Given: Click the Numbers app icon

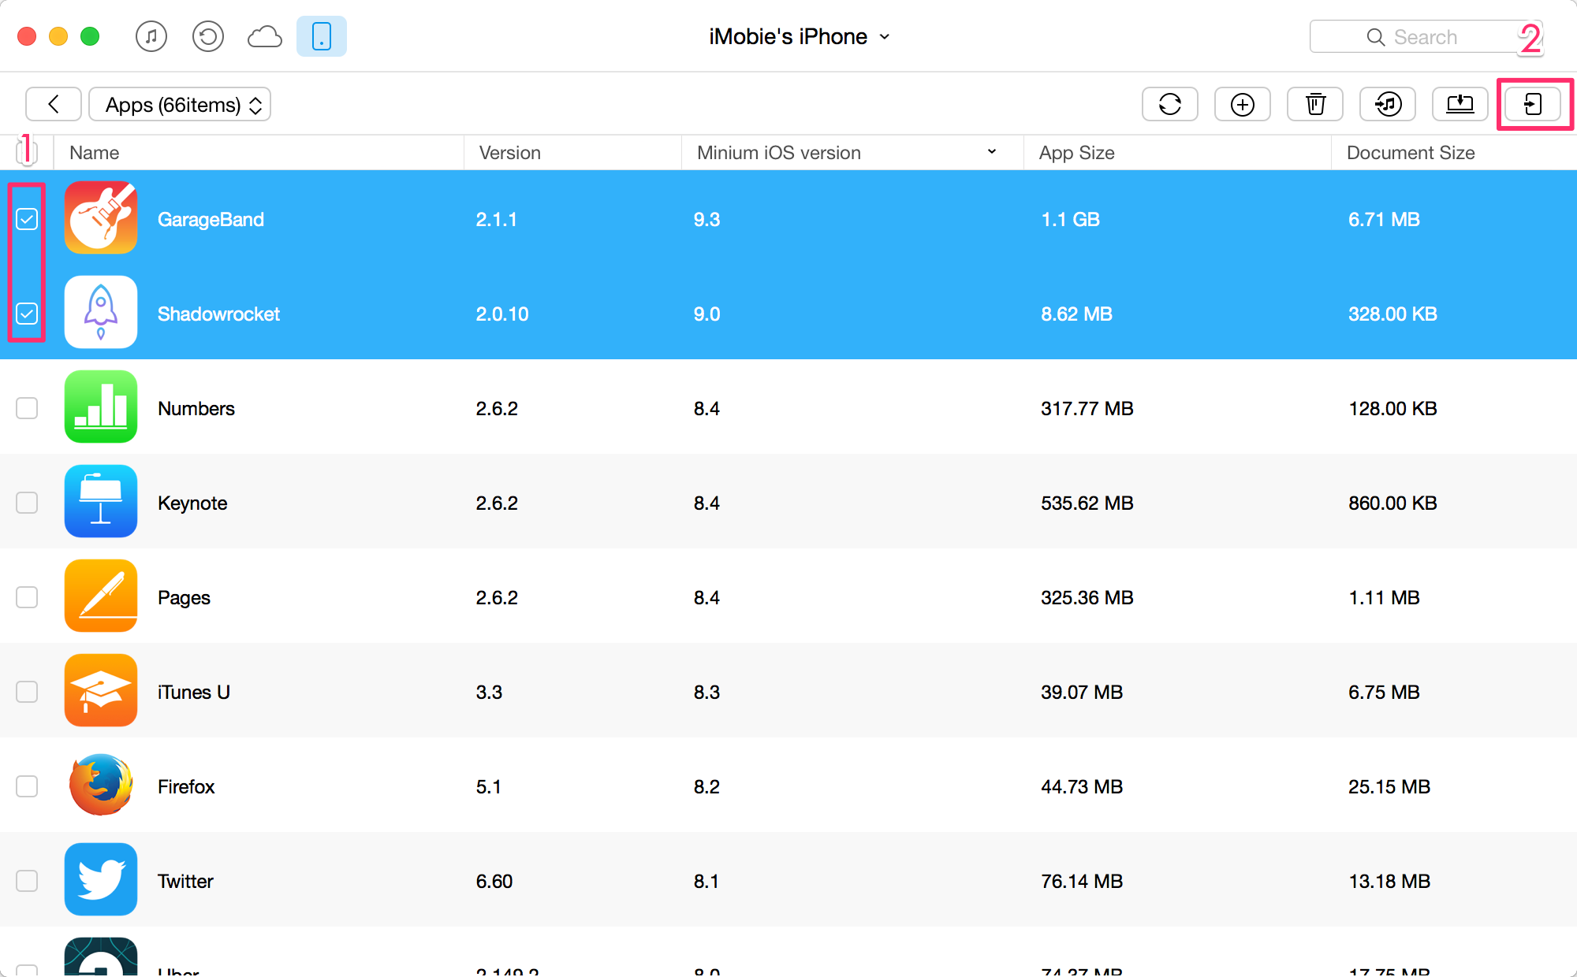Looking at the screenshot, I should click(101, 407).
